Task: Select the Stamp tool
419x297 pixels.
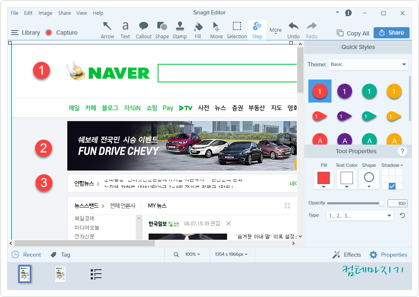Action: [x=180, y=30]
